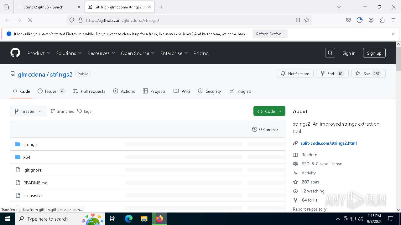The image size is (401, 225).
Task: Switch to the Code tab
Action: tap(21, 91)
